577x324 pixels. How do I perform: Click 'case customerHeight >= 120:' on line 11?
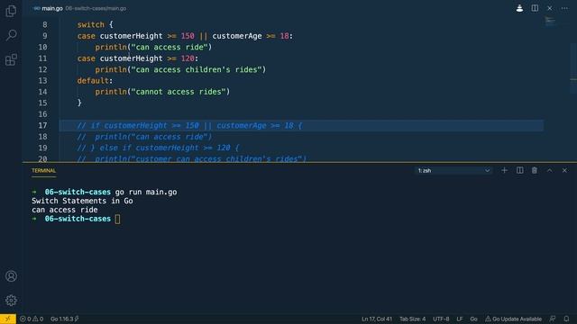pyautogui.click(x=138, y=58)
